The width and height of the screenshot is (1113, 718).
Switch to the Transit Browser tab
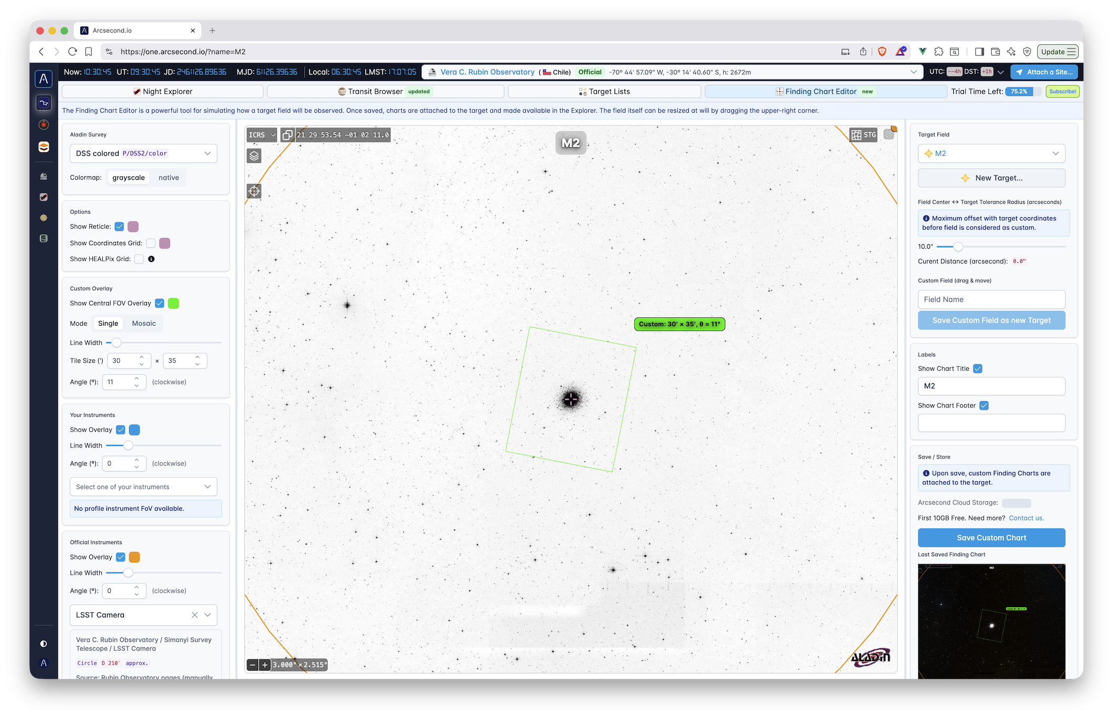coord(385,92)
